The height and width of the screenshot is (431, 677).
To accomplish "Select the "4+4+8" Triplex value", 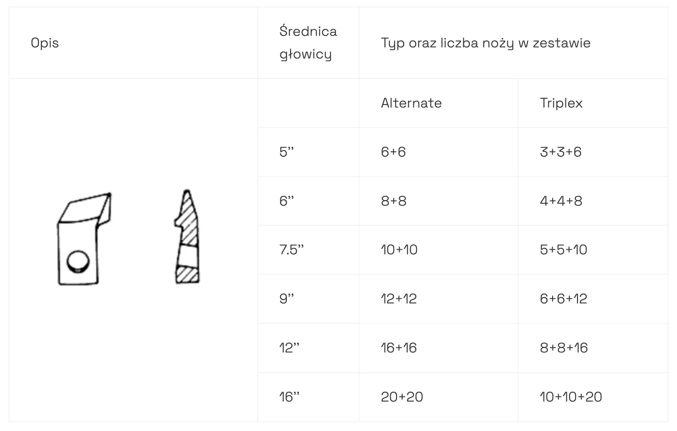I will click(x=561, y=201).
